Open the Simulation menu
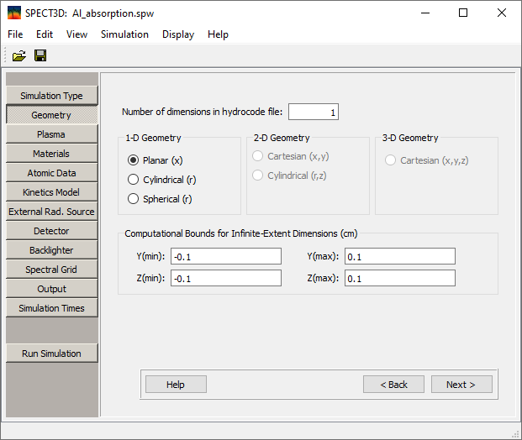This screenshot has height=440, width=522. coord(124,34)
